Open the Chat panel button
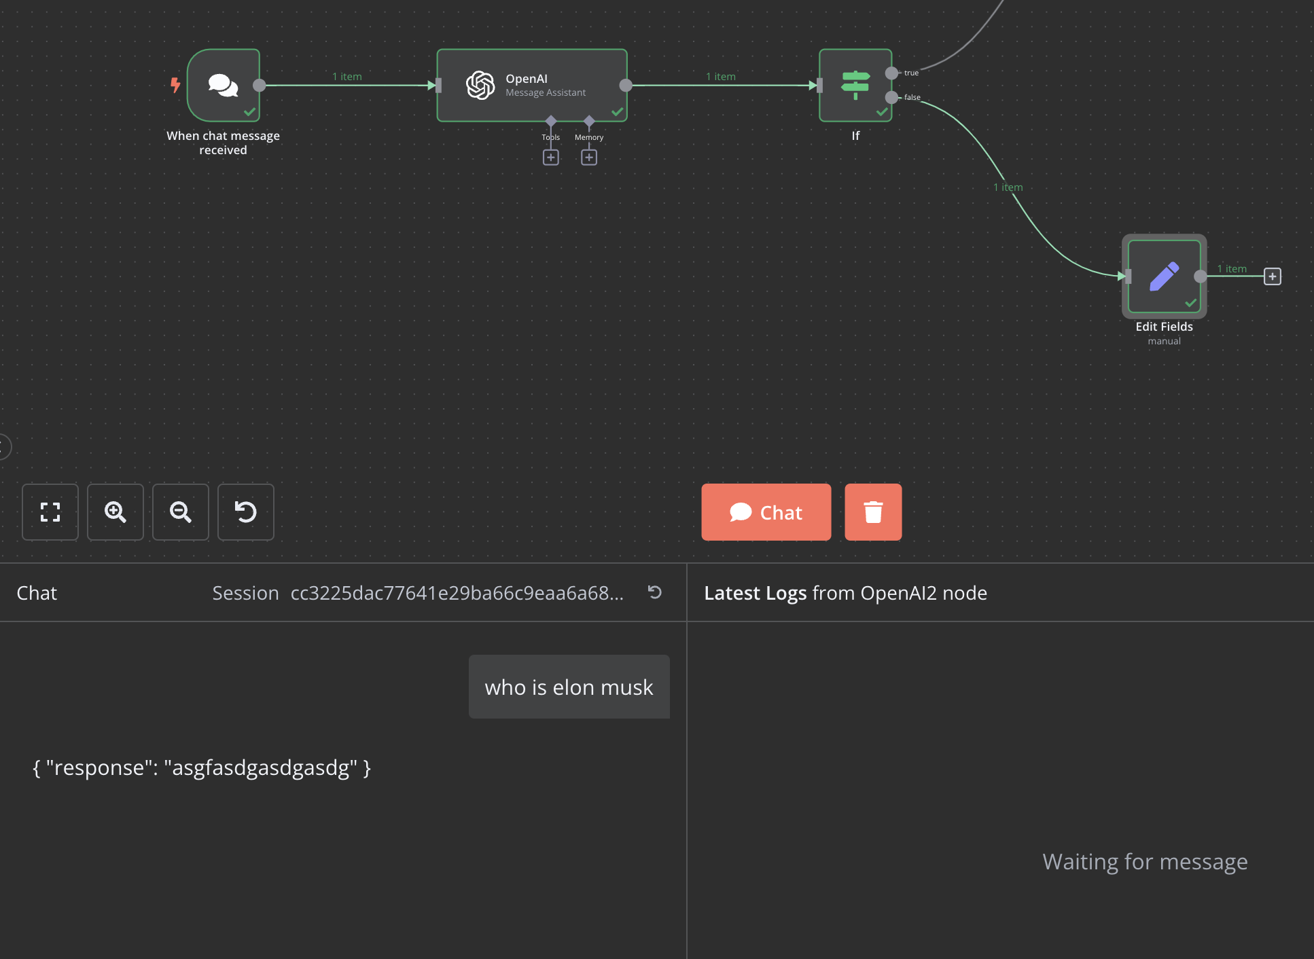 pyautogui.click(x=766, y=512)
